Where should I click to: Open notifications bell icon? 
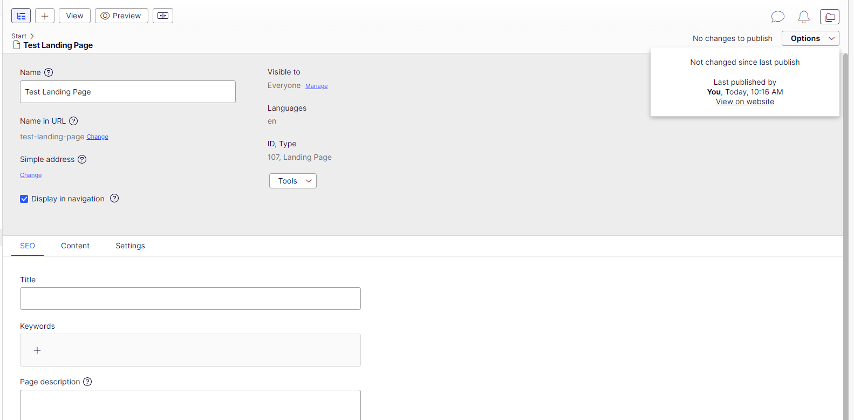(804, 17)
